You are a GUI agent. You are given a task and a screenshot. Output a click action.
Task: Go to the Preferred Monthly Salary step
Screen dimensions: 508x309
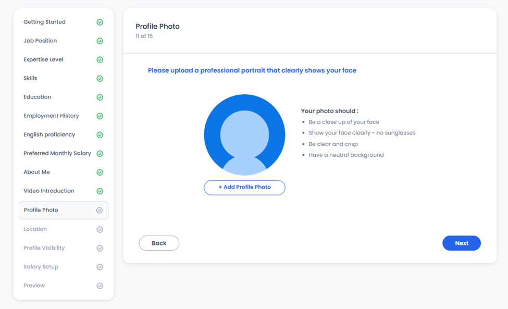(64, 154)
